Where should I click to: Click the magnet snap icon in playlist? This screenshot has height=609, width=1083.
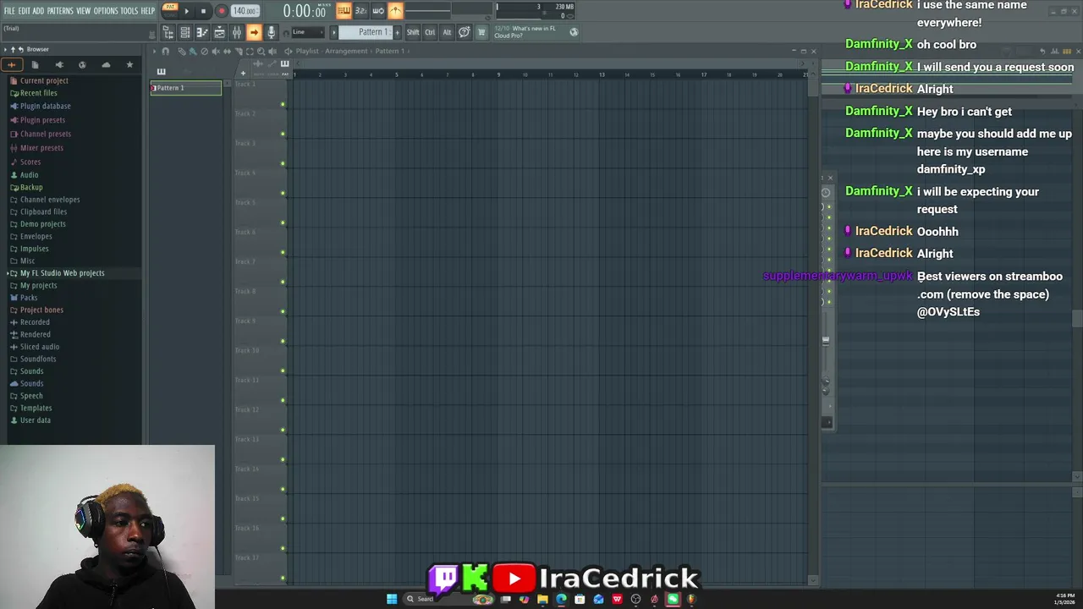point(165,52)
